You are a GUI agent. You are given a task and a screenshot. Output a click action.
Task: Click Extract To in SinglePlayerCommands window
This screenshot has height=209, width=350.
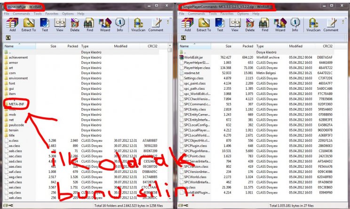pyautogui.click(x=204, y=25)
